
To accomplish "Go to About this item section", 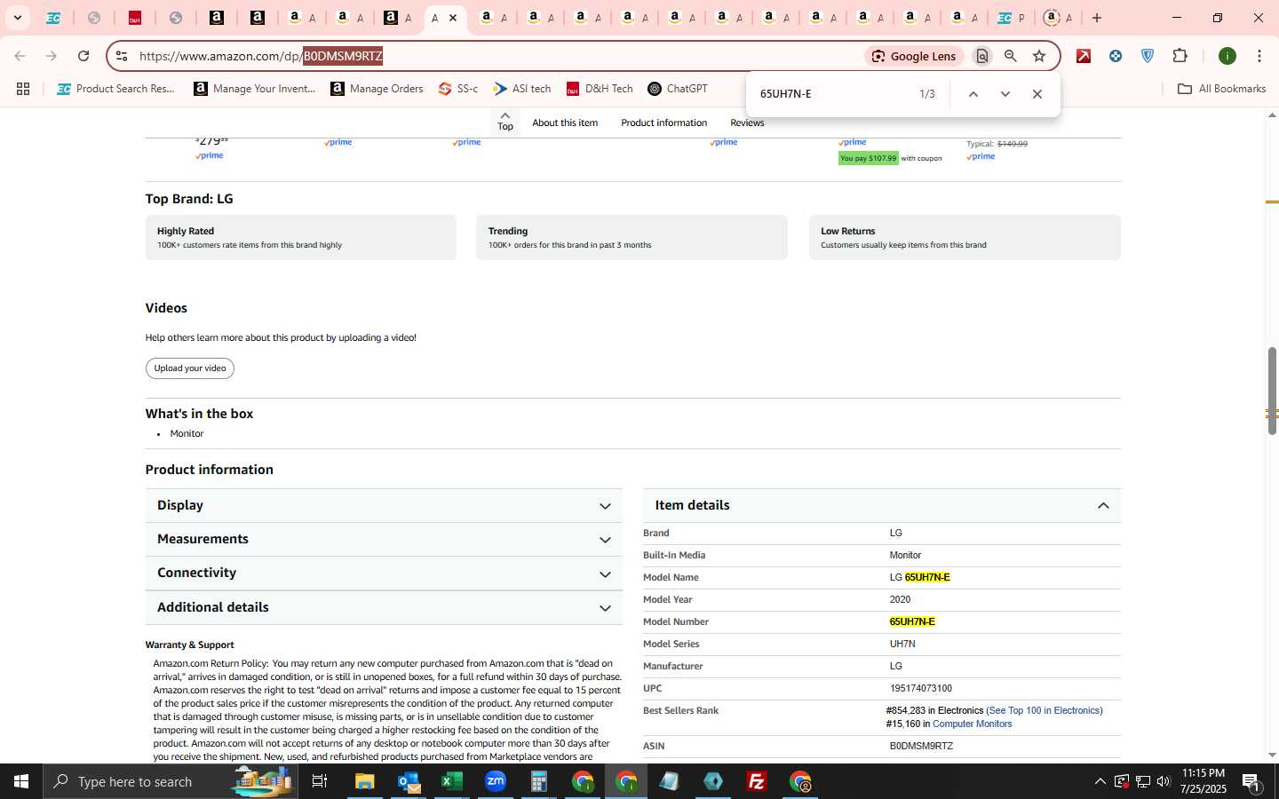I will coord(565,123).
